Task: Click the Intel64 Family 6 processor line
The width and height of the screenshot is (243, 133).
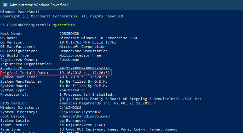Action: [x=130, y=99]
